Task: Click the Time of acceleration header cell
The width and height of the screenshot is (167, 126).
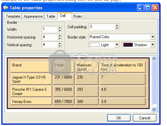Action: [x=123, y=67]
